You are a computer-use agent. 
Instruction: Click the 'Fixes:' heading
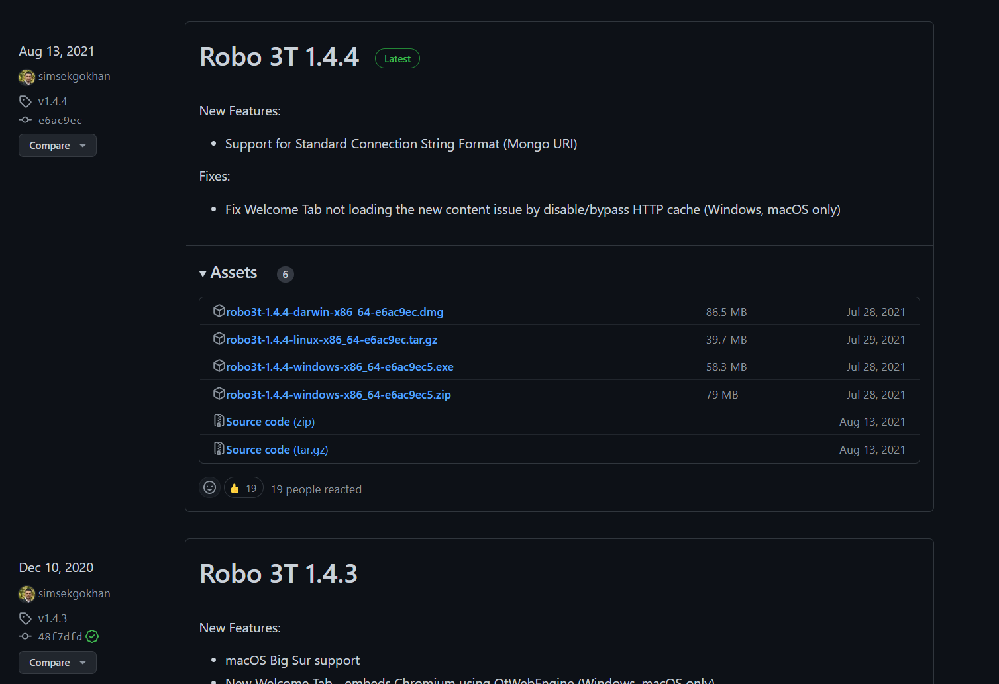pyautogui.click(x=215, y=176)
